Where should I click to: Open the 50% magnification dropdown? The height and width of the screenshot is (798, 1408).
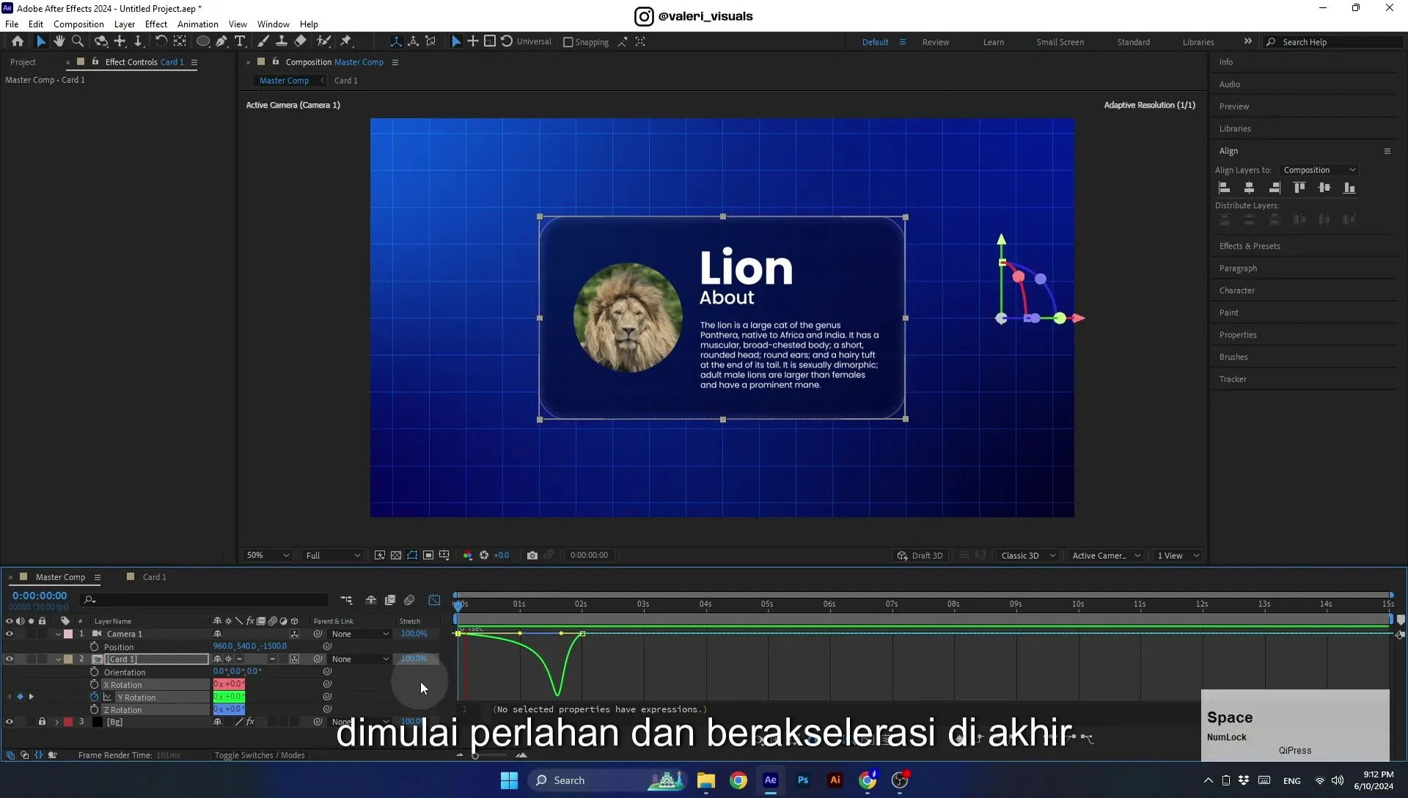(x=268, y=555)
